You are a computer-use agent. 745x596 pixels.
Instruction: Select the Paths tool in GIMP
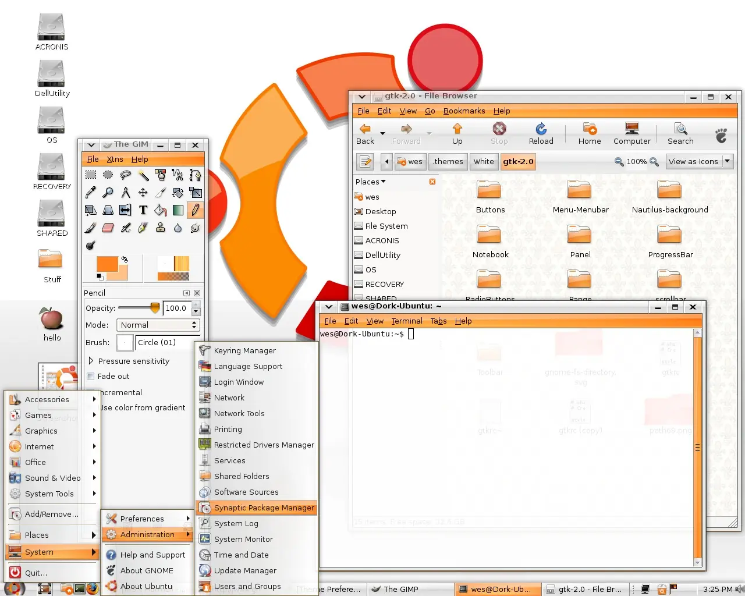click(x=196, y=175)
